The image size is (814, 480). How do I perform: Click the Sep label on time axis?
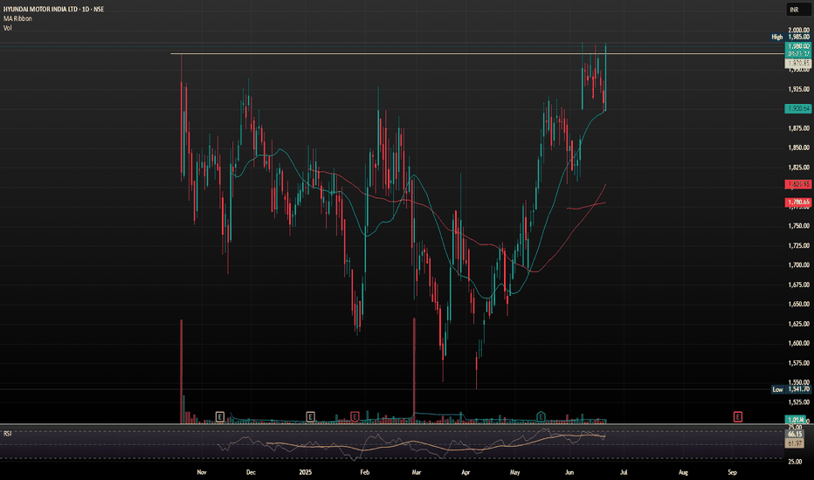(x=732, y=472)
